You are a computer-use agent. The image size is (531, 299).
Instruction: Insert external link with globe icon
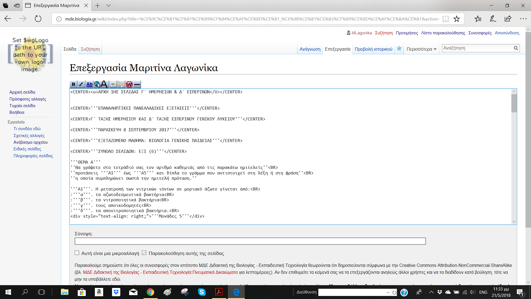tap(97, 84)
